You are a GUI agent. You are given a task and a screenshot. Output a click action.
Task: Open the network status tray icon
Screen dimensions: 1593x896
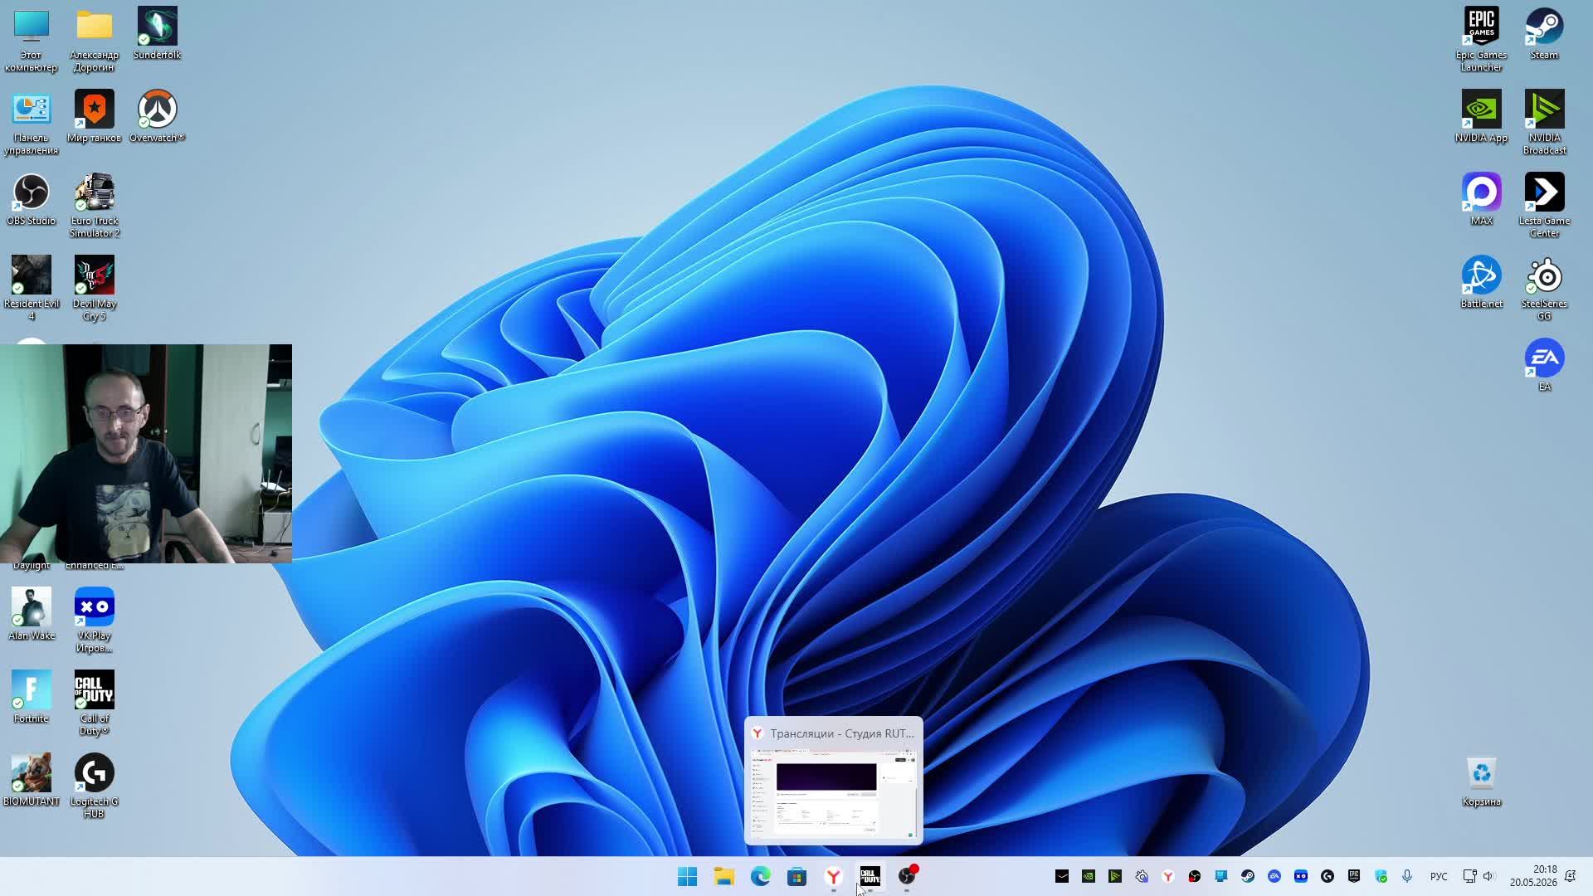tap(1469, 876)
